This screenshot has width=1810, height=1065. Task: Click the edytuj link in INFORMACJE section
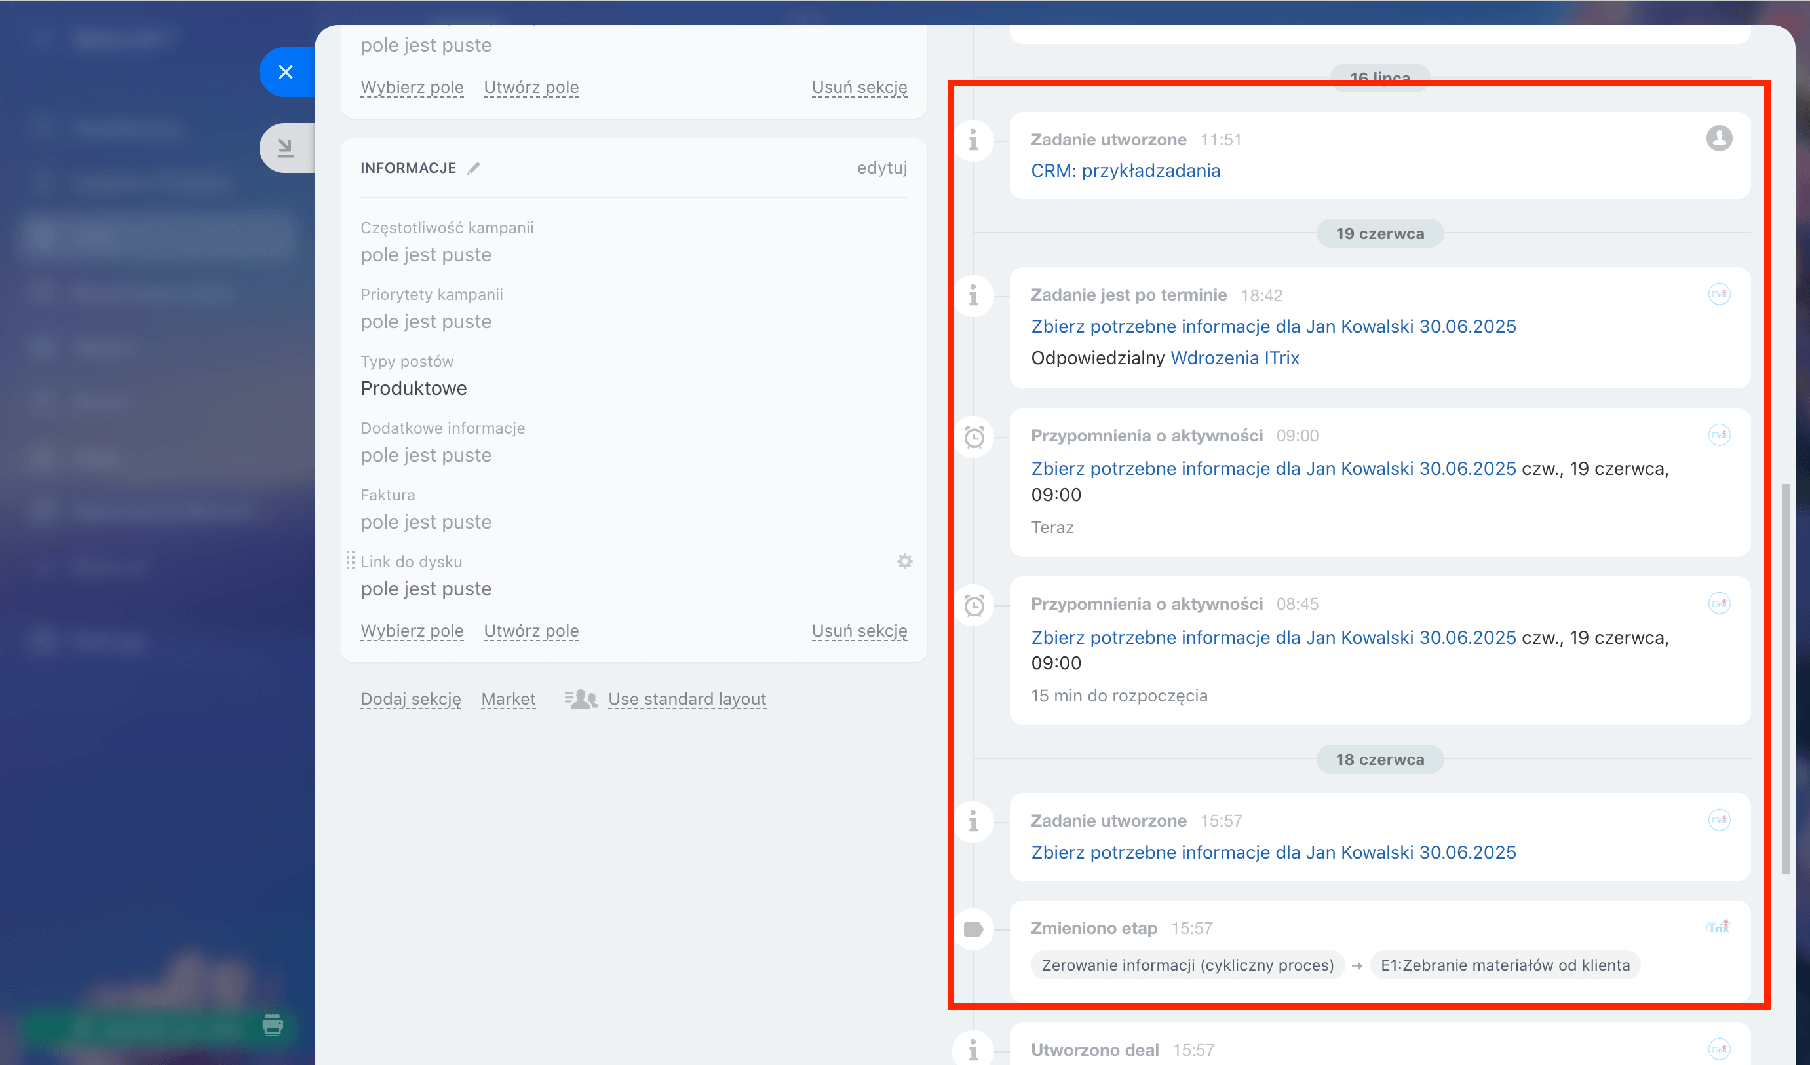[881, 167]
